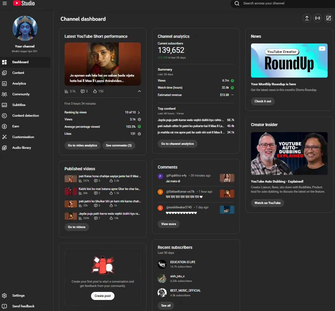The height and width of the screenshot is (311, 335).
Task: Click the Dashboard sidebar icon
Action: click(4, 62)
